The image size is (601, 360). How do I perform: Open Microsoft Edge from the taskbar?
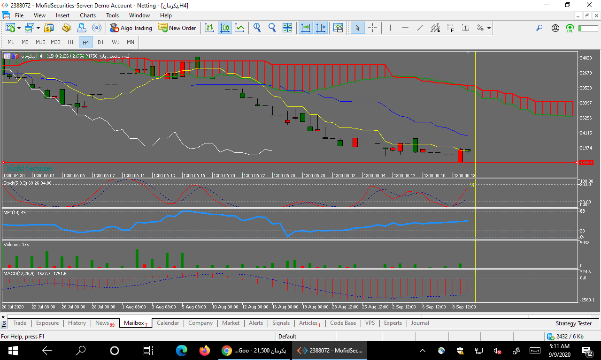(182, 350)
